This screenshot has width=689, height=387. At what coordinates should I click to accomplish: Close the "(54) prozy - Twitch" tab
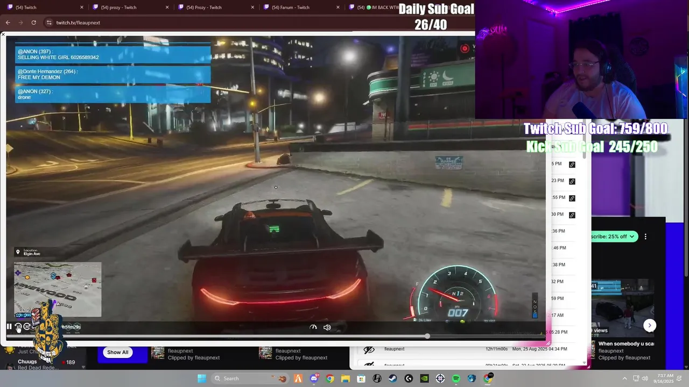(x=167, y=8)
